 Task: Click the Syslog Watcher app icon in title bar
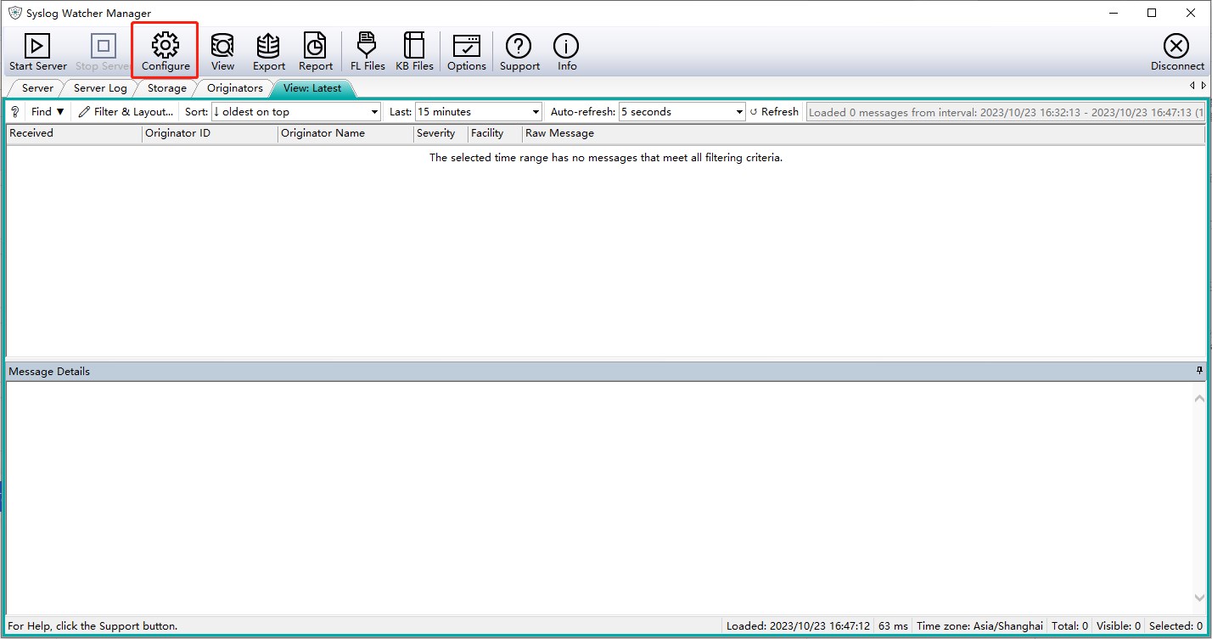[x=14, y=13]
